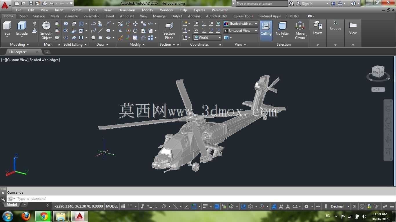Viewport: 396px width, 222px height.
Task: Click the Undo arrow in Quick Access toolbar
Action: [51, 3]
